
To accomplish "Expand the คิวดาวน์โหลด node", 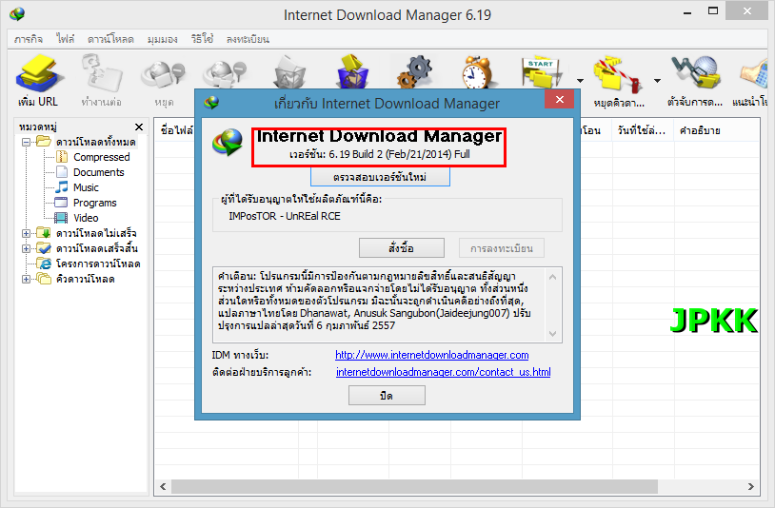I will 27,280.
